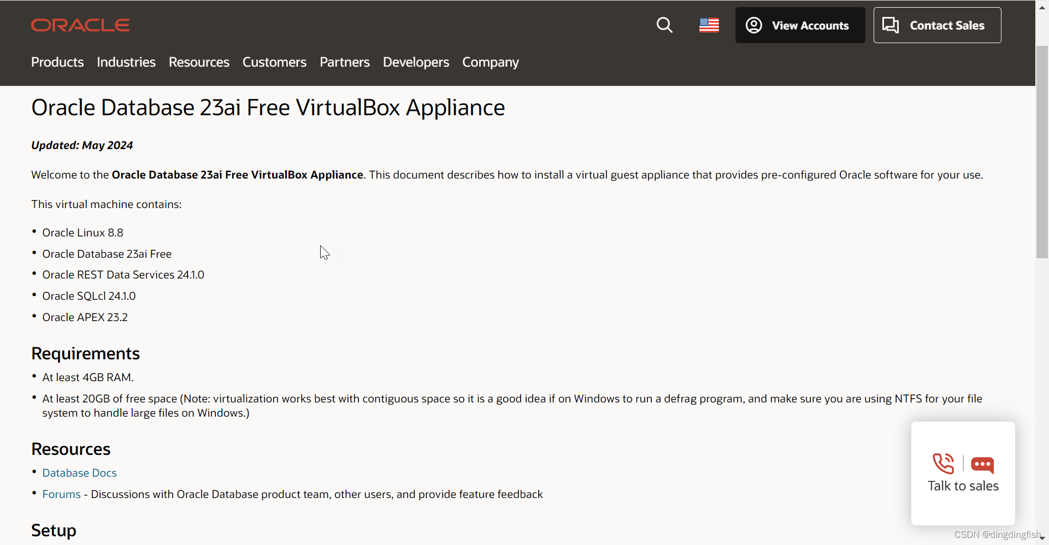The height and width of the screenshot is (545, 1049).
Task: Click the scrollbar up arrow
Action: point(1042,7)
